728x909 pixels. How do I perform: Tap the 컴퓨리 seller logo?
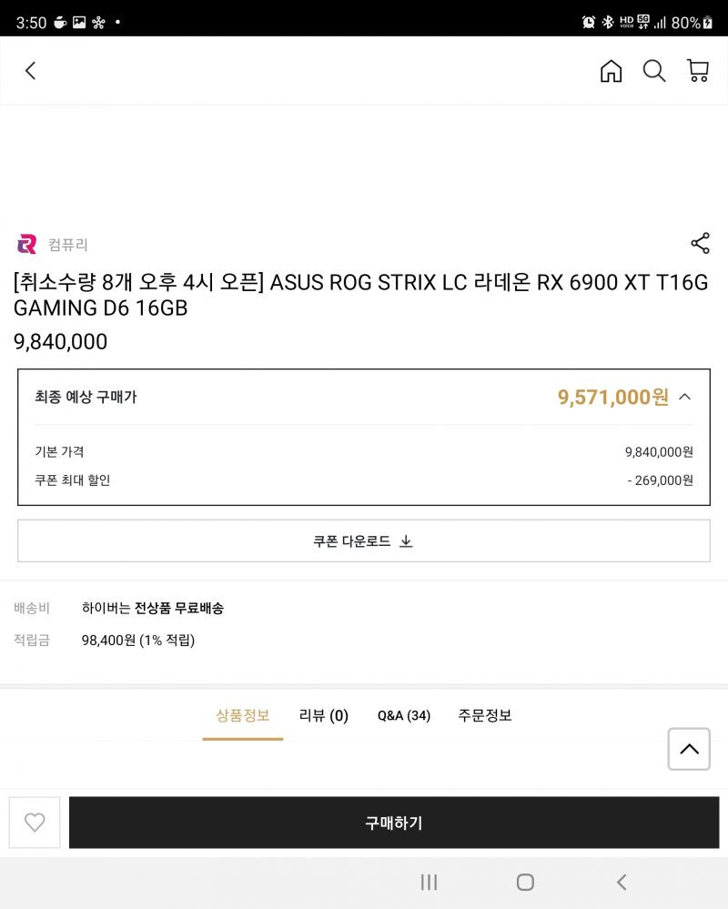26,244
